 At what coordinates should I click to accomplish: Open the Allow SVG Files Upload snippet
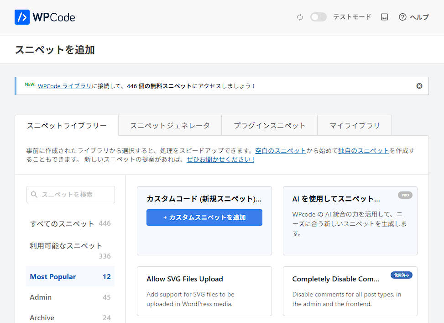click(x=185, y=279)
